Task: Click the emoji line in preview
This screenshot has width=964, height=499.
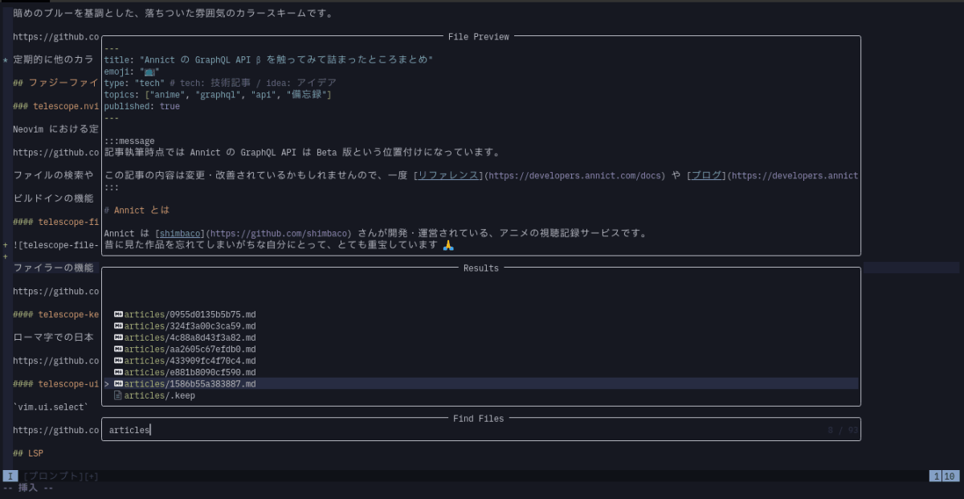Action: click(132, 72)
